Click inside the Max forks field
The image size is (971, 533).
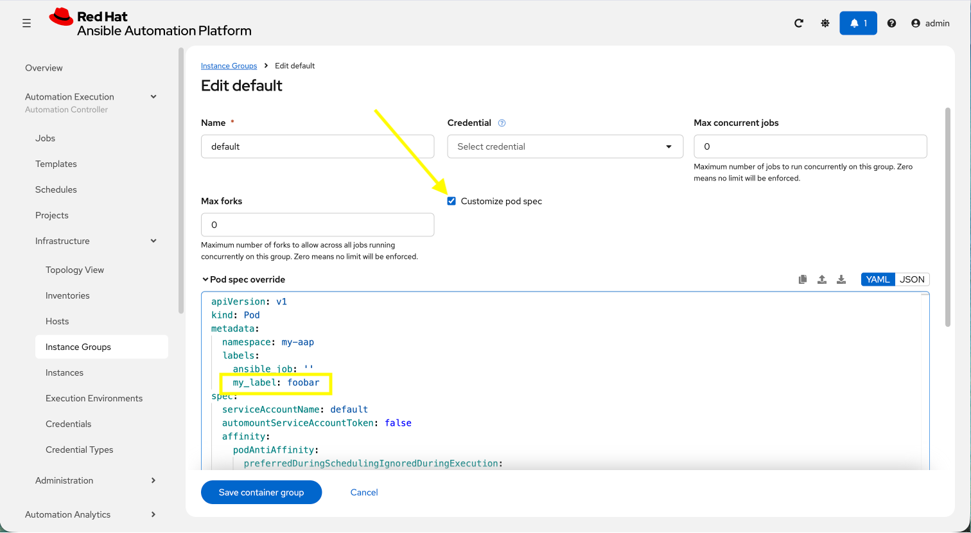click(317, 225)
